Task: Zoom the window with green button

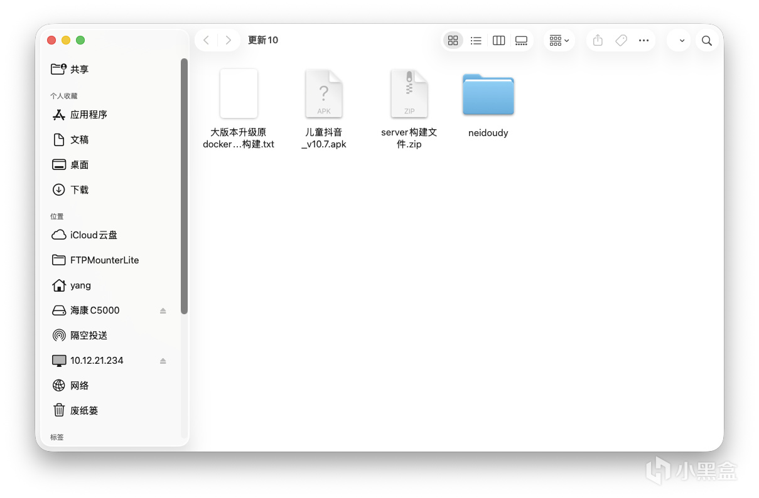Action: point(80,40)
